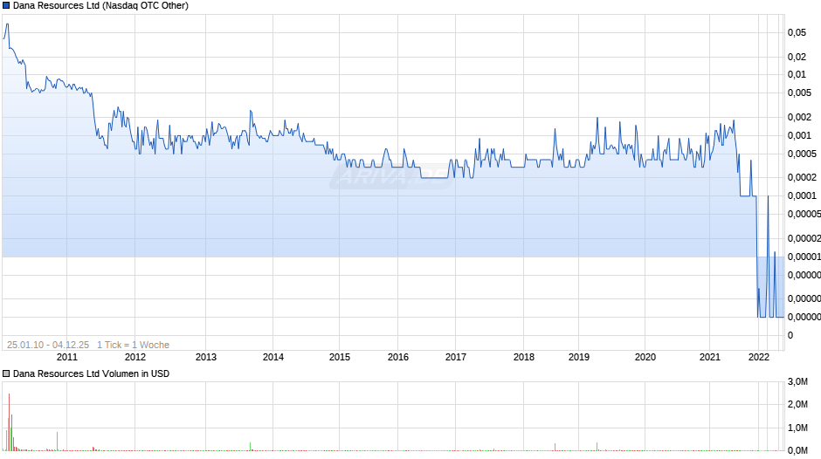Select the 2022 x-axis year label
821x459 pixels.
pyautogui.click(x=759, y=357)
